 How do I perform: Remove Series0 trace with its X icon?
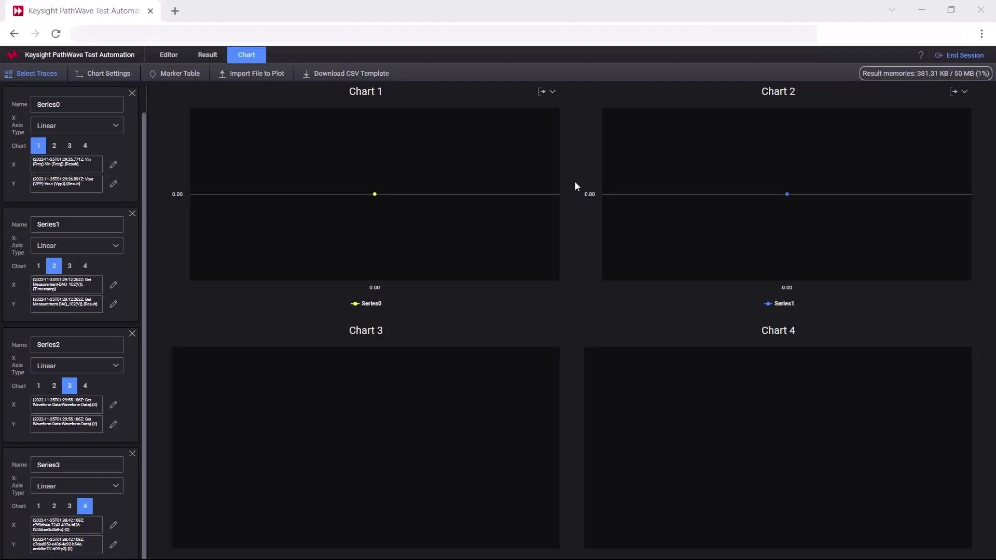[132, 93]
